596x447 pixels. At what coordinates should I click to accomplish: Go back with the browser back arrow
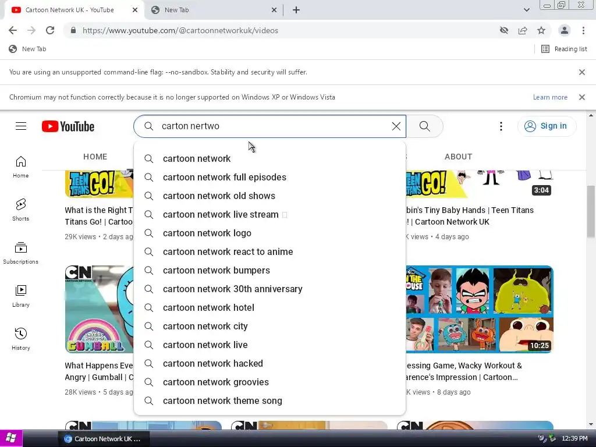13,30
